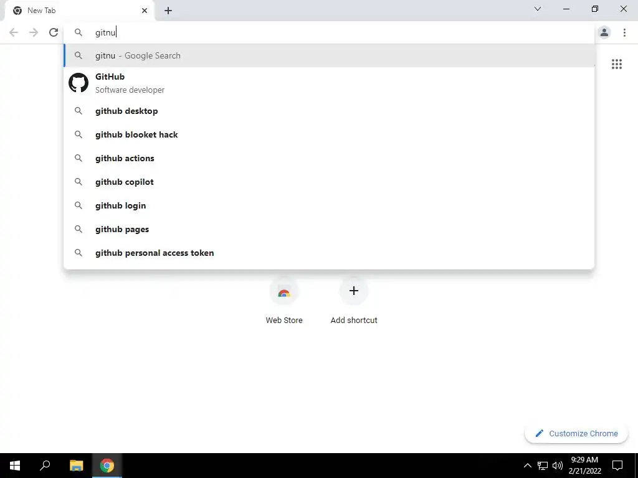The height and width of the screenshot is (478, 638).
Task: Open Chrome's three-dot menu
Action: 624,32
